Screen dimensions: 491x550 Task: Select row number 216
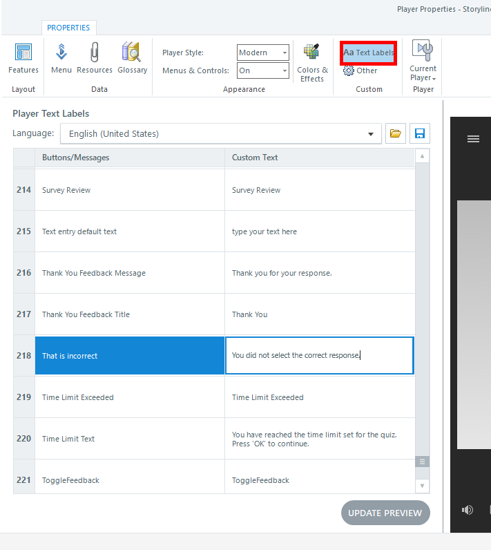coord(24,273)
